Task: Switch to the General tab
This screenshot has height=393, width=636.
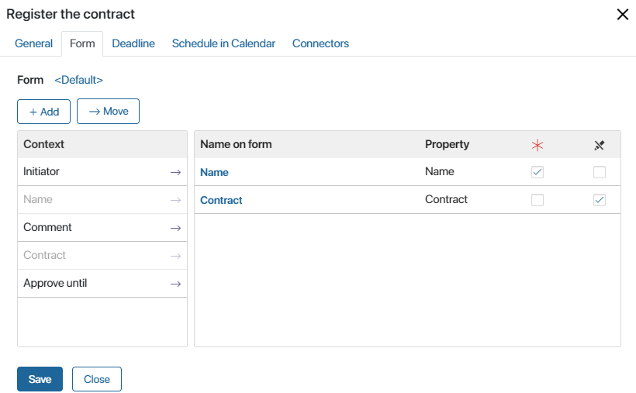Action: point(33,43)
